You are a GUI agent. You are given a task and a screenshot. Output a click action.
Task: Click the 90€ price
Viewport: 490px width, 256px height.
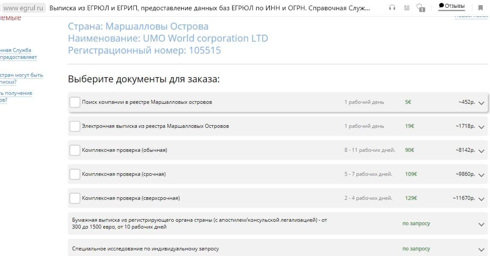click(410, 150)
